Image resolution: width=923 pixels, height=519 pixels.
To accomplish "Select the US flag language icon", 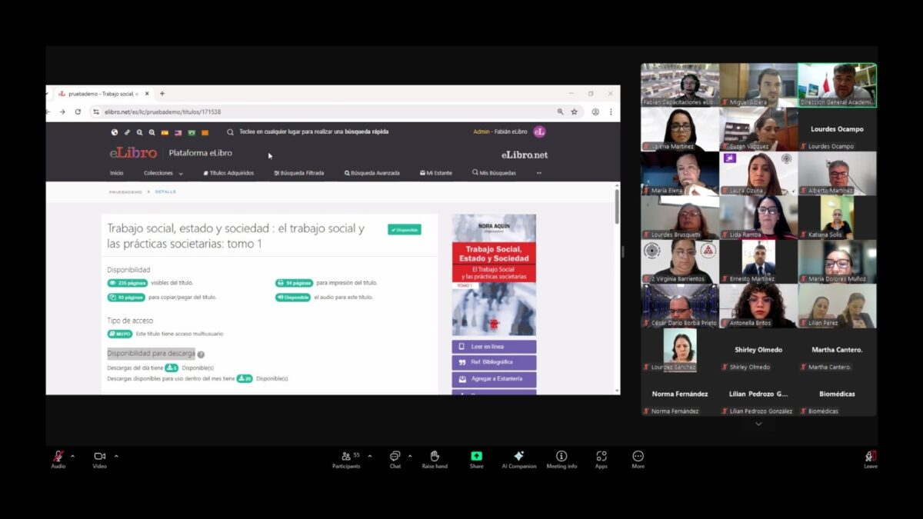I will [x=178, y=132].
